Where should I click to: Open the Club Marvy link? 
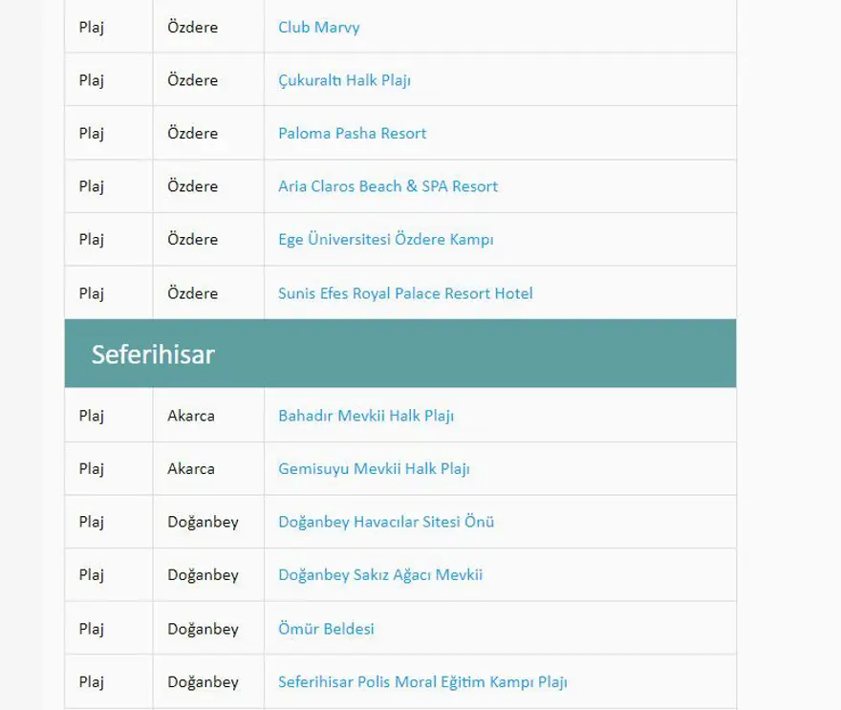318,27
